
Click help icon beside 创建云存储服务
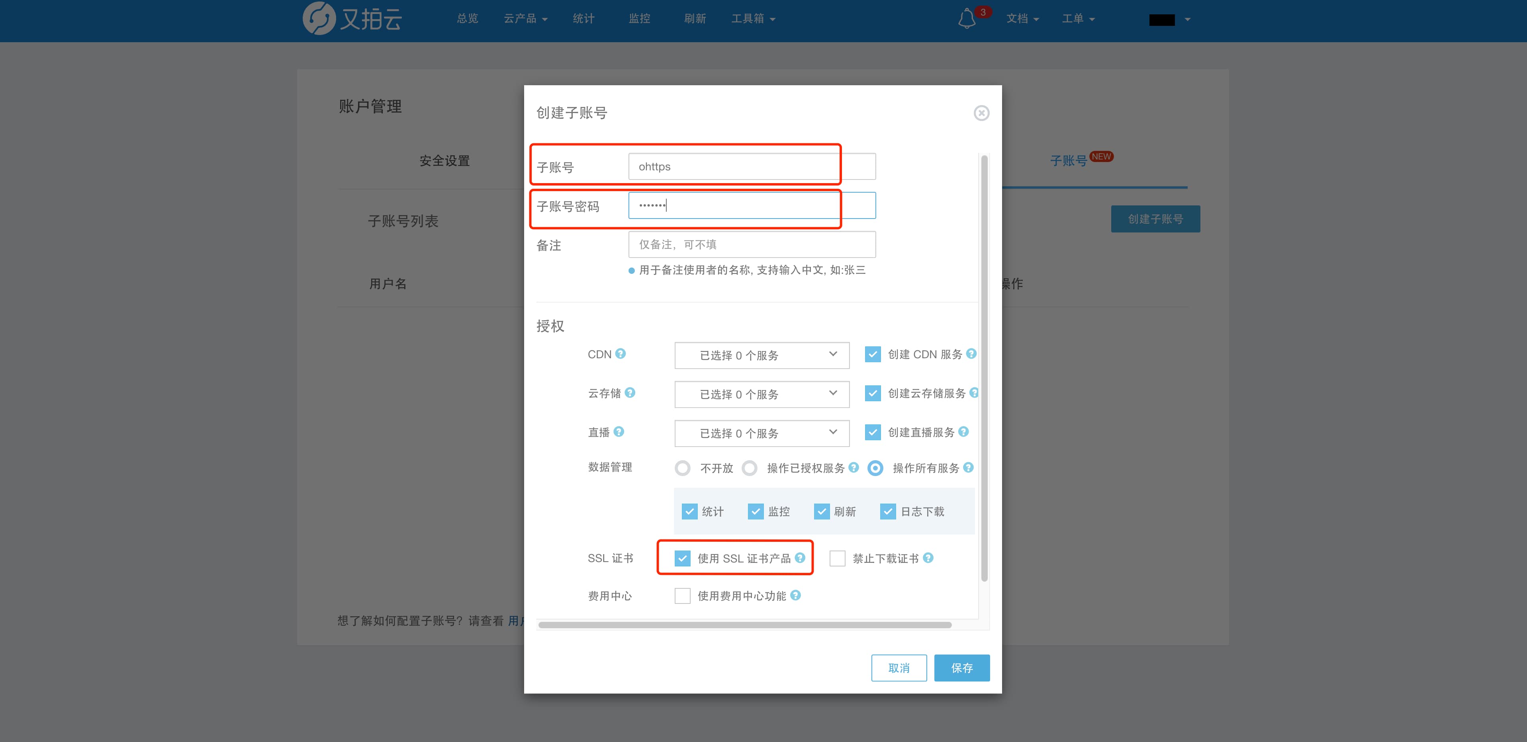tap(974, 392)
